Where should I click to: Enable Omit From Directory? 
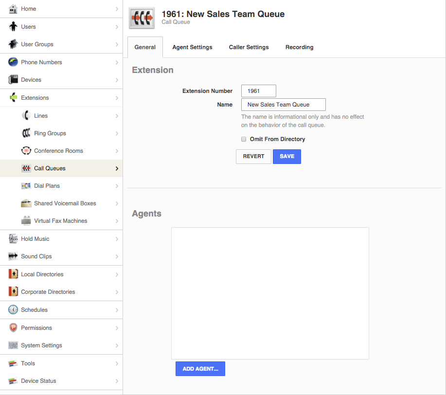pos(243,139)
